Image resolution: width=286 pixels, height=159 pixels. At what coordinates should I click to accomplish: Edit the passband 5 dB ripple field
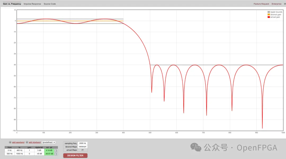click(x=39, y=151)
